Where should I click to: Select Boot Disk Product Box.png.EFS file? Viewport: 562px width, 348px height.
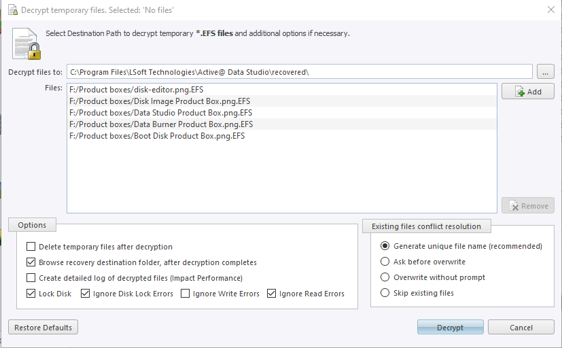click(x=282, y=136)
